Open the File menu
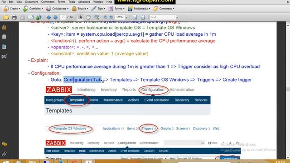Viewport: 290px width, 163px height. click(4, 2)
